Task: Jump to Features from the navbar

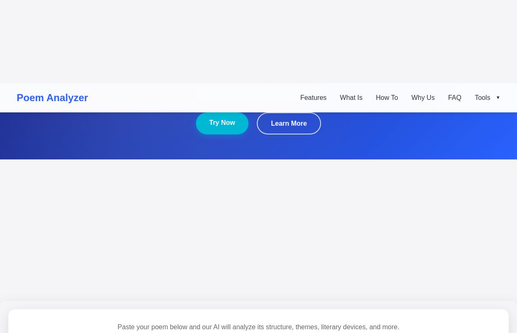Action: tap(313, 97)
